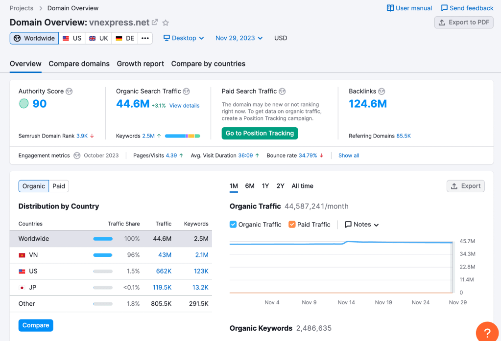Click the globe icon beside Organic Search Traffic
Viewport: 501px width, 341px height.
point(187,91)
